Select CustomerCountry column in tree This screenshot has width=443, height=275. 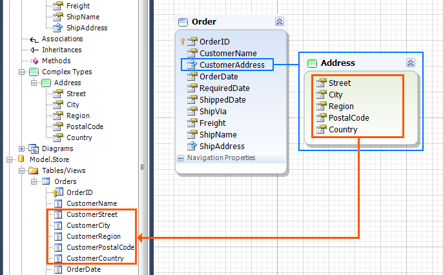click(x=95, y=259)
